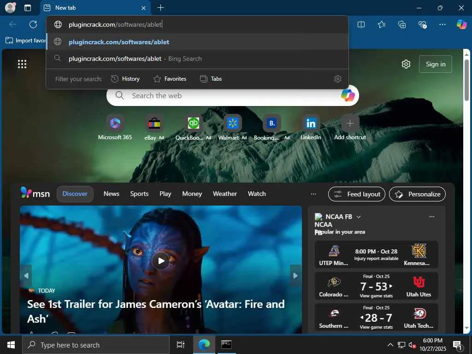Screen dimensions: 472x354
Task: Click the msn logo
Action: (35, 193)
